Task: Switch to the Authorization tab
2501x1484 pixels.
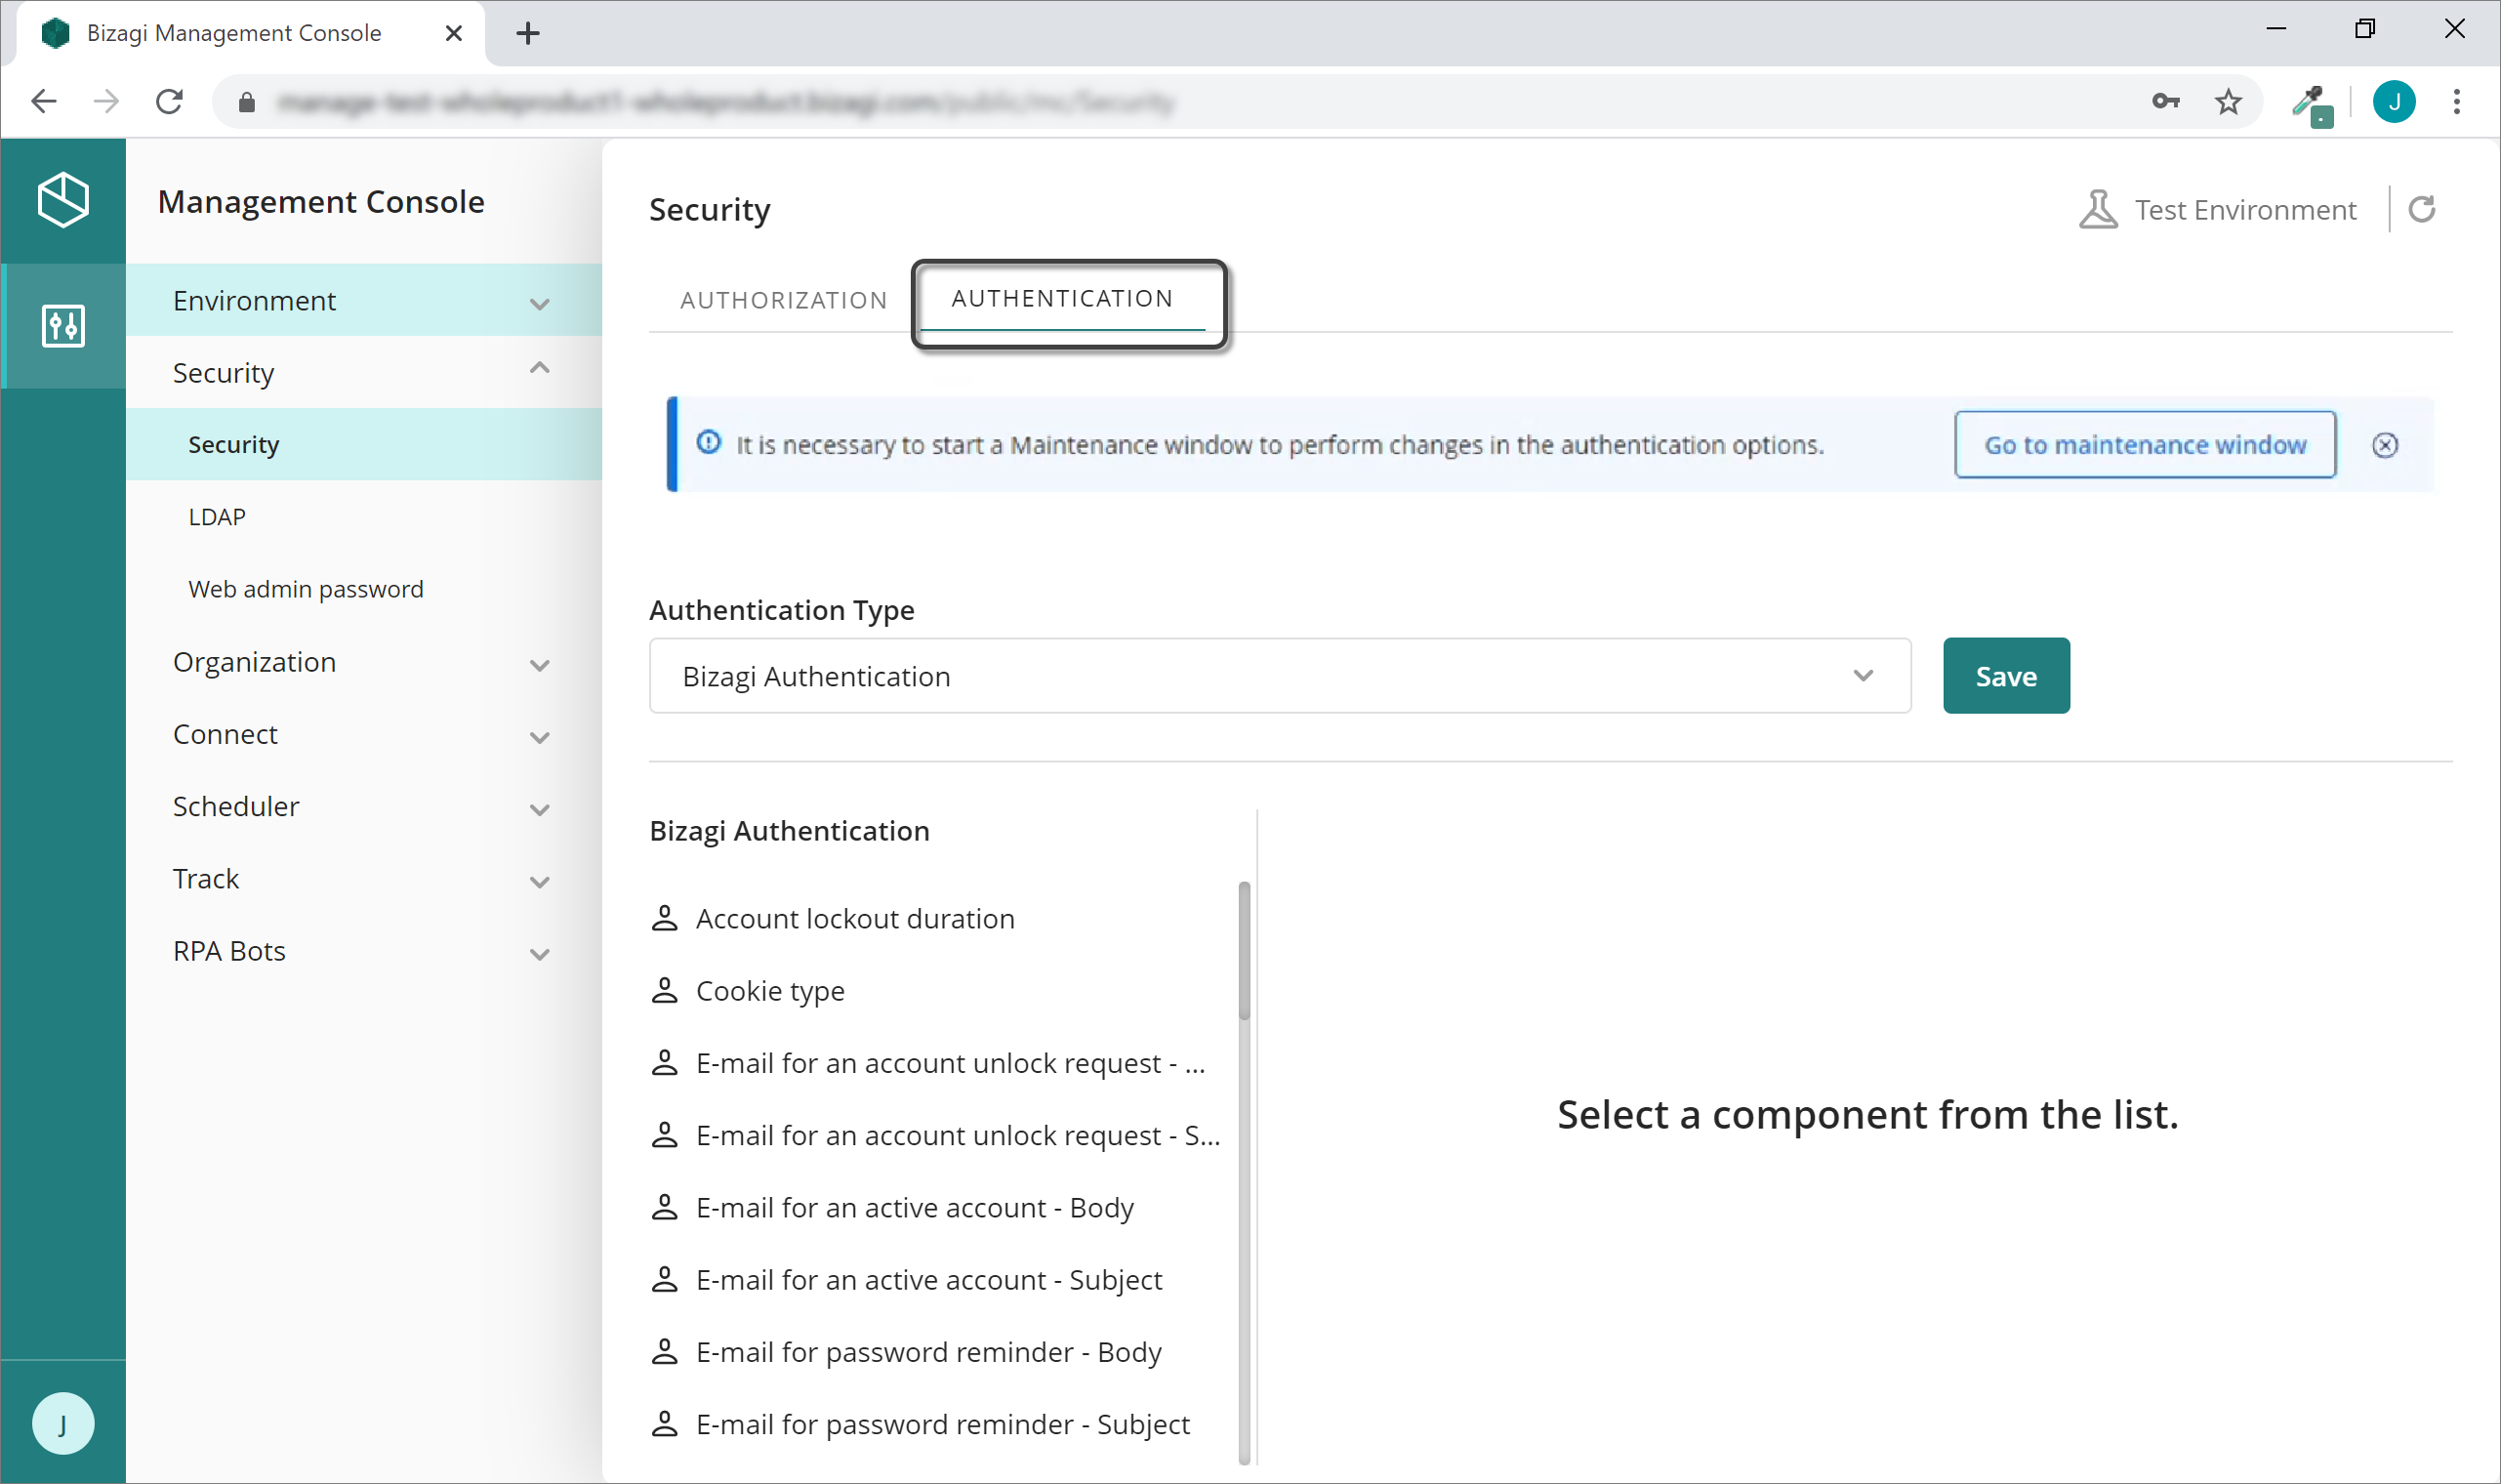Action: tap(783, 299)
